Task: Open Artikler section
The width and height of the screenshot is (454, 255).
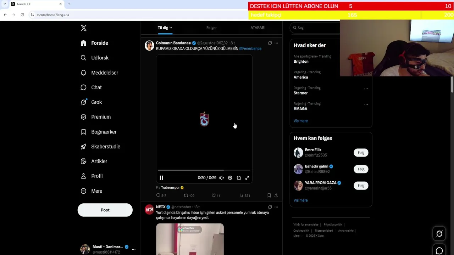Action: point(94,161)
